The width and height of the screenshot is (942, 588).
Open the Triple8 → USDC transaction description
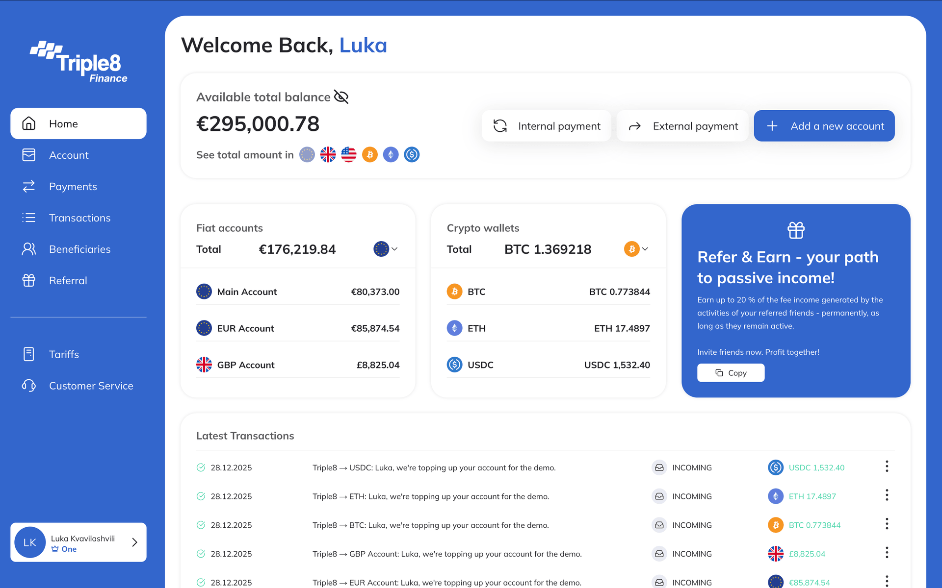(x=434, y=468)
